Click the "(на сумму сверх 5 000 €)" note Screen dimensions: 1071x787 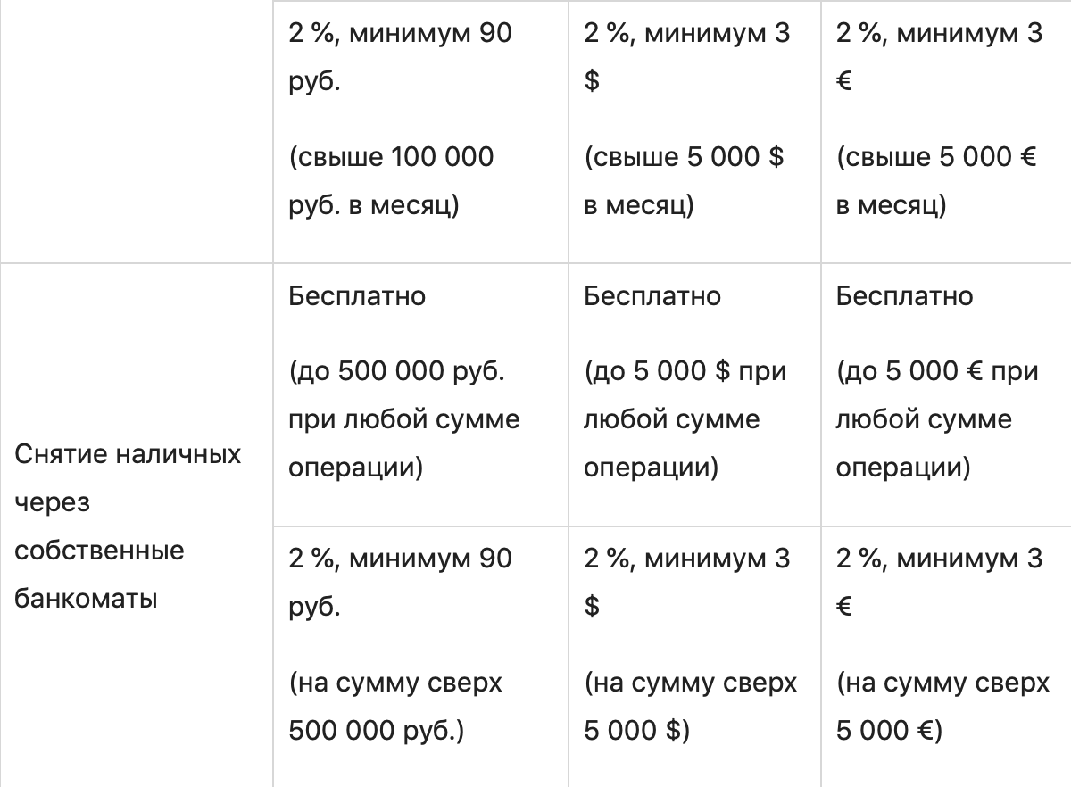942,707
